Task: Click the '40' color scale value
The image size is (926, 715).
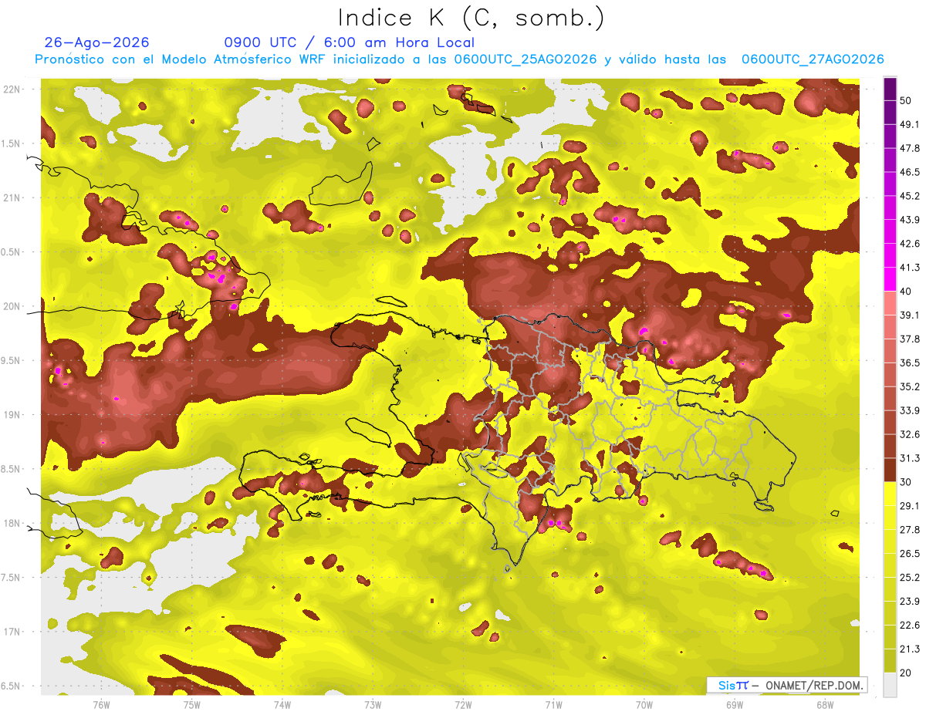Action: pos(906,291)
